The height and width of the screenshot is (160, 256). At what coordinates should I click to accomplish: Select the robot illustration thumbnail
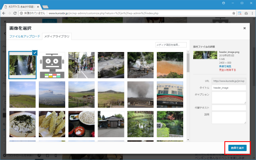click(52, 65)
